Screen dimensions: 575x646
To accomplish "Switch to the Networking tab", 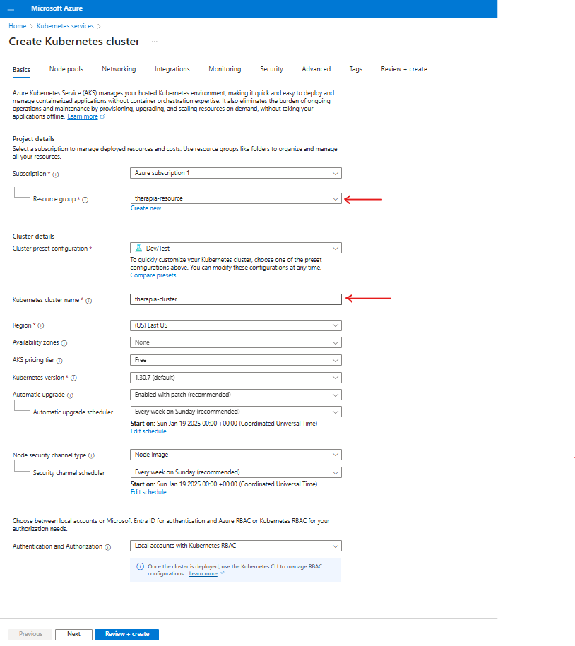I will click(x=119, y=69).
